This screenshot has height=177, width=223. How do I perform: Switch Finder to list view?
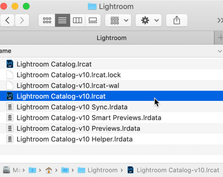pos(62,20)
